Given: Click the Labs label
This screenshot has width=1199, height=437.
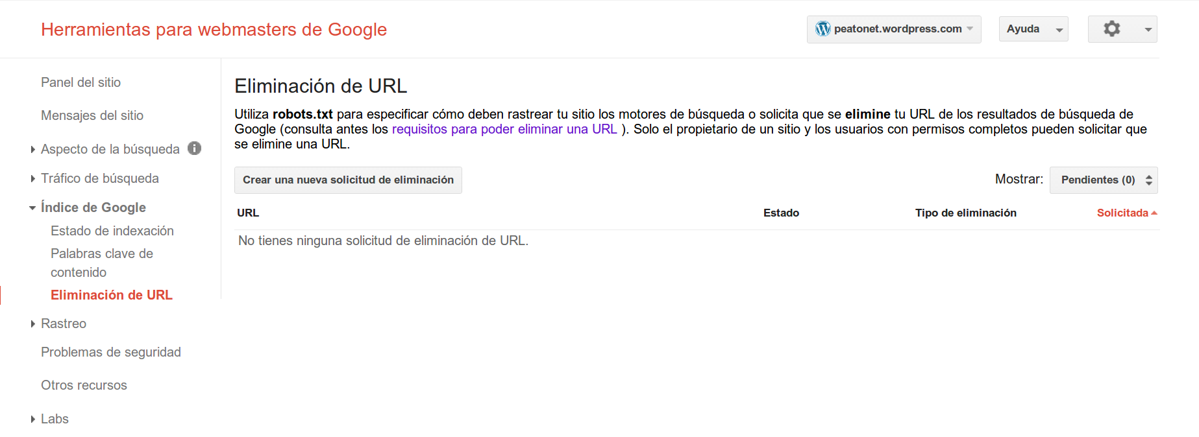Looking at the screenshot, I should [55, 419].
